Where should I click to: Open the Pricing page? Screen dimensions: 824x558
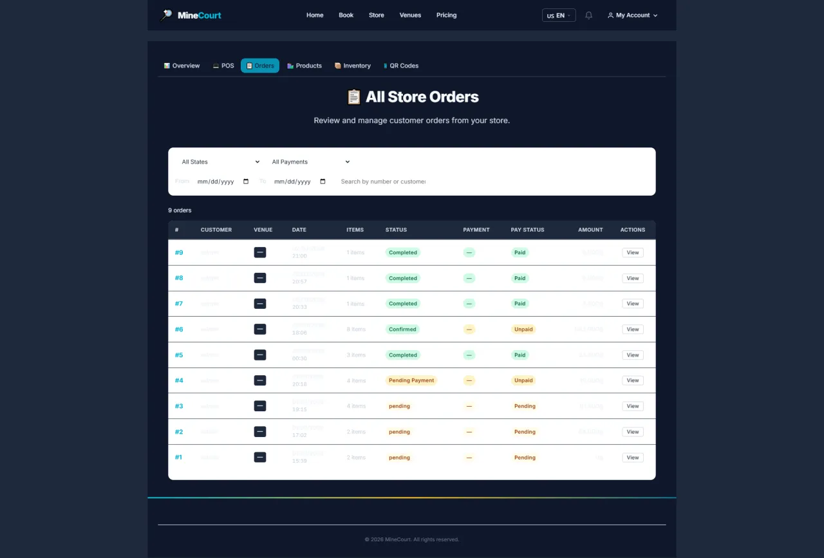(446, 15)
